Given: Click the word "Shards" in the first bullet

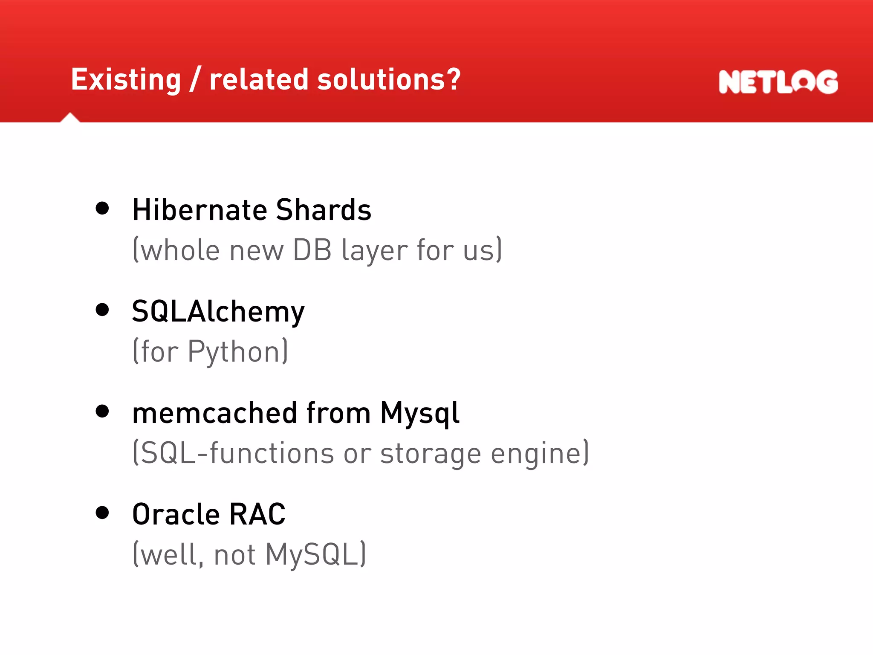Looking at the screenshot, I should 324,210.
